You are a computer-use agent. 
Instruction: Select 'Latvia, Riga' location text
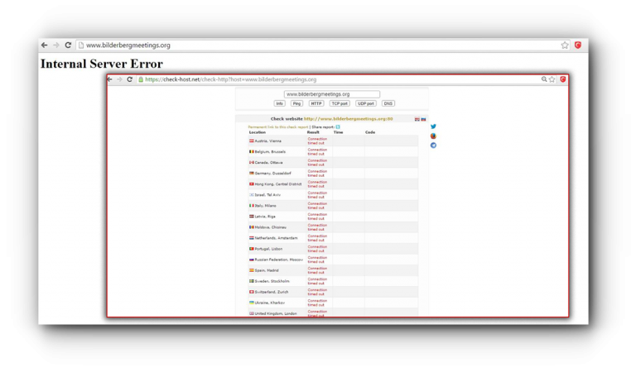click(x=265, y=217)
